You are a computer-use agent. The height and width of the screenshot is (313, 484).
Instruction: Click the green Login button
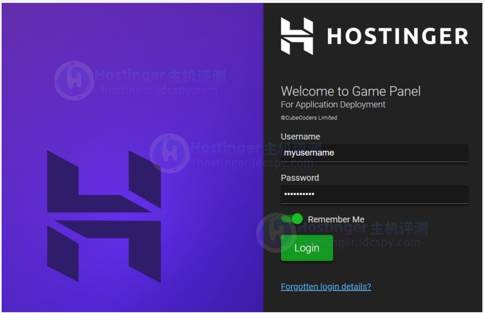click(x=307, y=248)
